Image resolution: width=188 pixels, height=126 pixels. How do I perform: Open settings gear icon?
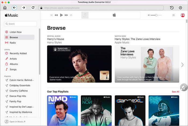(x=180, y=8)
